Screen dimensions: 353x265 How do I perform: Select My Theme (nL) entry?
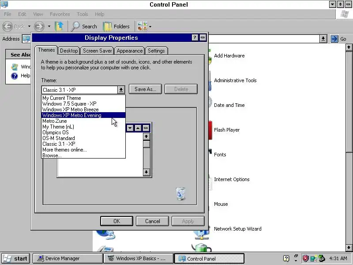(x=83, y=127)
